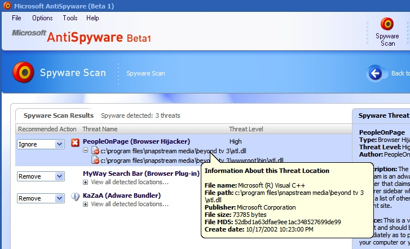The width and height of the screenshot is (410, 249).
Task: Click 'View all detected locations…' under MyWay Search Bar
Action: 130,182
